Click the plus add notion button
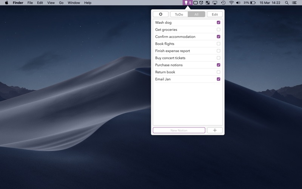302x189 pixels. click(x=215, y=130)
